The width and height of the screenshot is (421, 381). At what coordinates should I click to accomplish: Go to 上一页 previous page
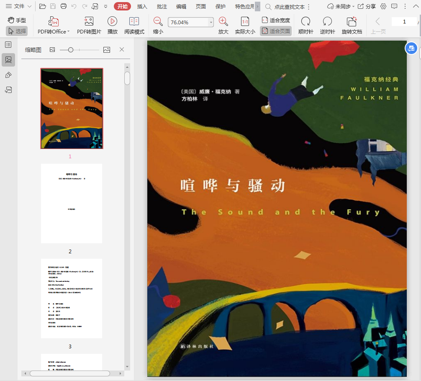[378, 26]
